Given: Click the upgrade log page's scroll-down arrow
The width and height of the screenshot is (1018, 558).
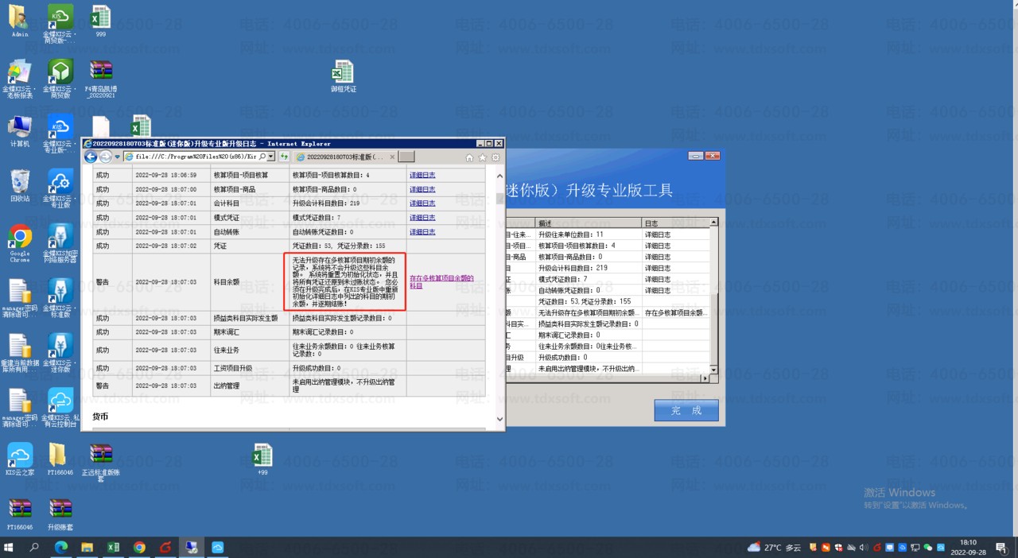Looking at the screenshot, I should point(499,419).
